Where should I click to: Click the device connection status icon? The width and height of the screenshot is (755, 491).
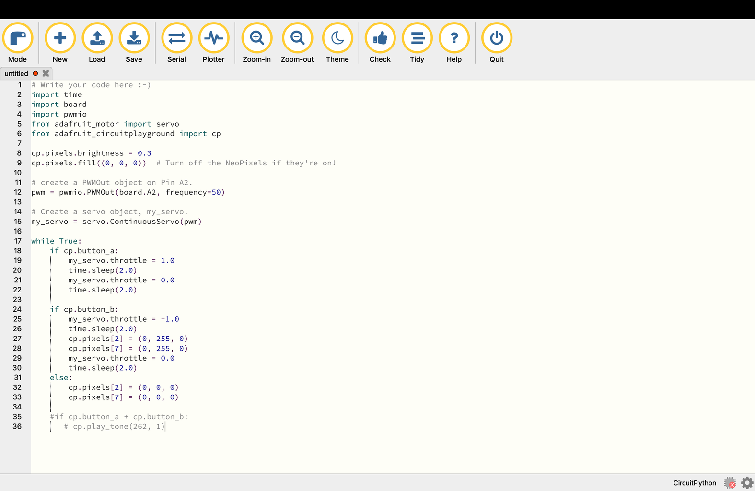tap(730, 483)
